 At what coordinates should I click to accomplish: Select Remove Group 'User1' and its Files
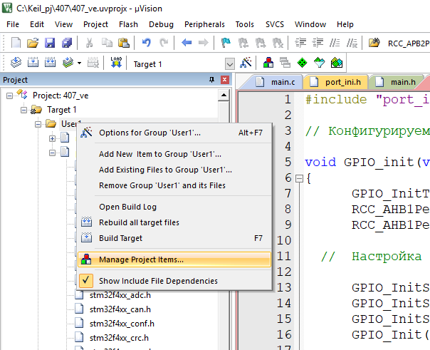point(174,185)
